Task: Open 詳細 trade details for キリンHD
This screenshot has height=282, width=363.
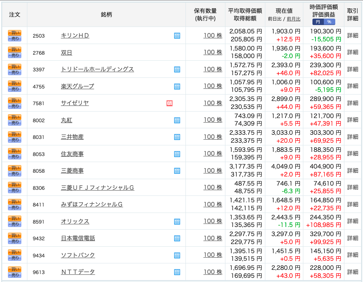Action: [x=353, y=35]
